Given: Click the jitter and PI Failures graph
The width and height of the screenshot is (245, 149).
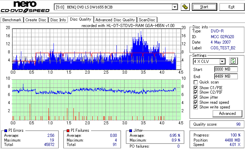Looking at the screenshot, I should 96,100.
